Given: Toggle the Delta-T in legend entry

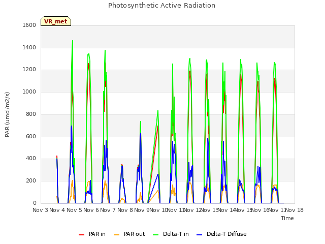Looking at the screenshot, I should (x=171, y=234).
